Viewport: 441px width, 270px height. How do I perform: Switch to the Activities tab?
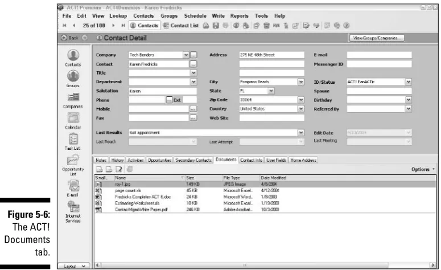pyautogui.click(x=135, y=160)
